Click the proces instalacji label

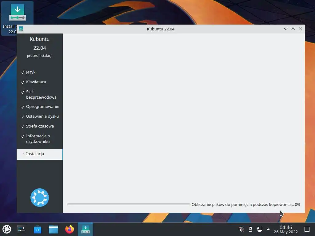(x=40, y=56)
